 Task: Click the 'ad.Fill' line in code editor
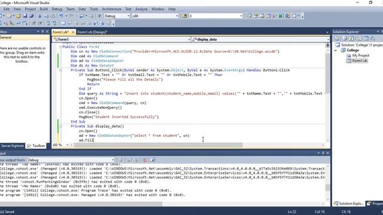[86, 140]
